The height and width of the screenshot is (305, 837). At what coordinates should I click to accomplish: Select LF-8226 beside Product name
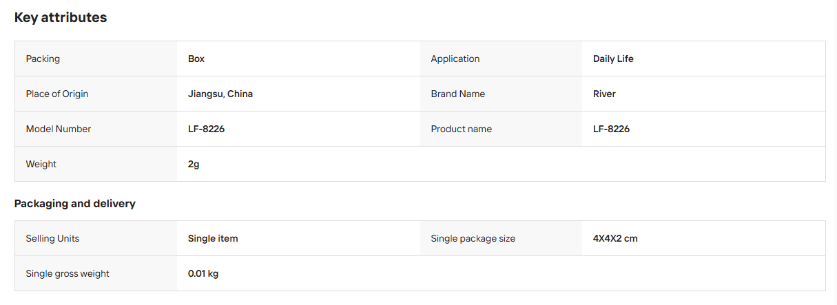[611, 129]
